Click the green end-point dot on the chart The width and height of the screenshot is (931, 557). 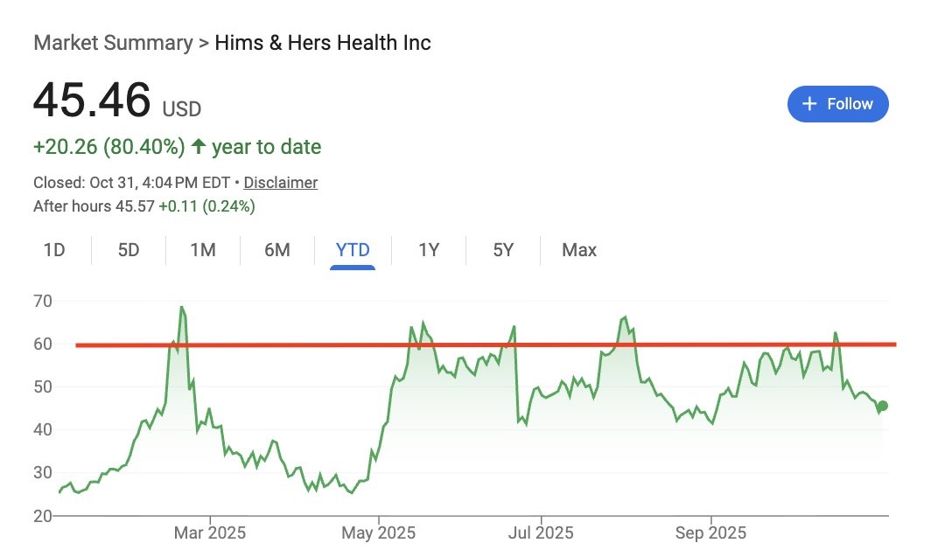tap(882, 406)
